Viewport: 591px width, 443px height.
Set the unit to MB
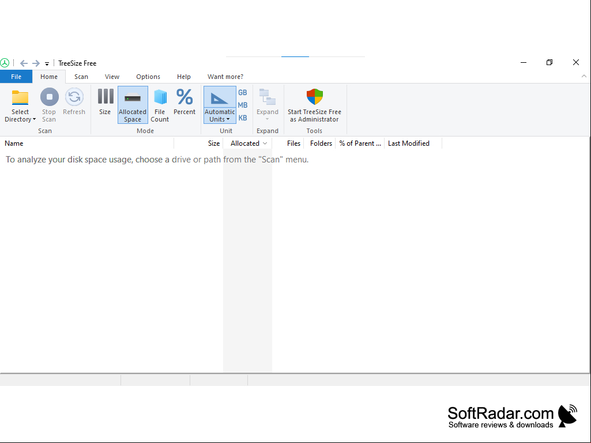(x=243, y=105)
